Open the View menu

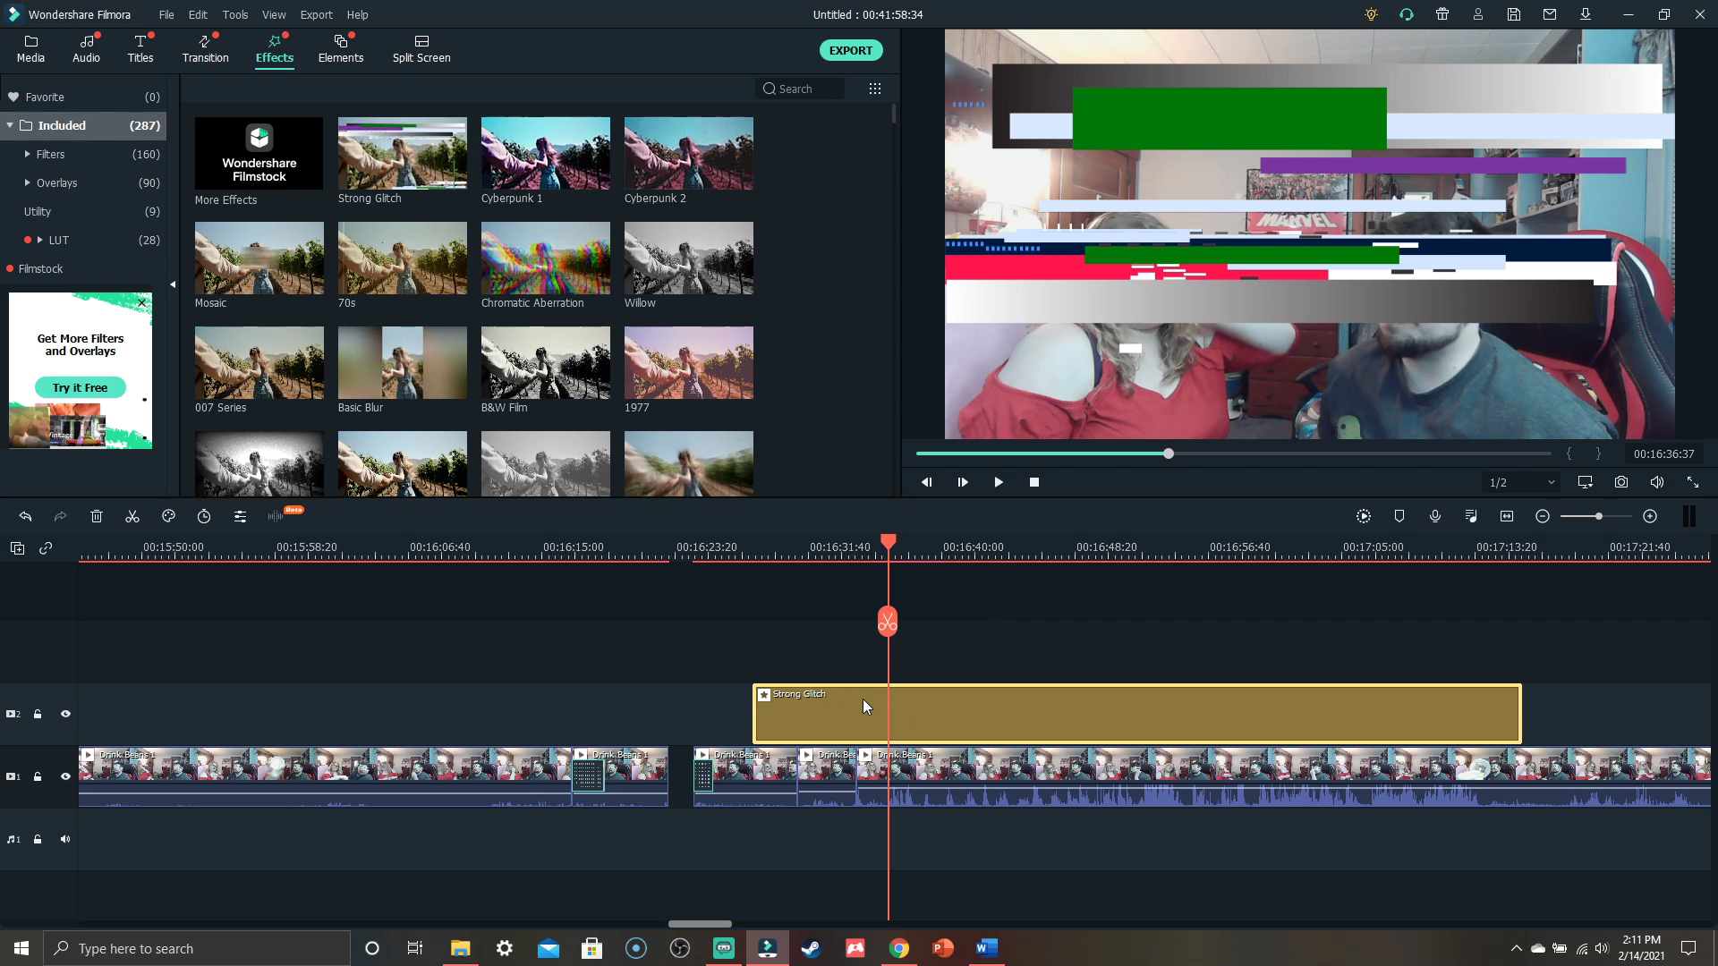274,14
